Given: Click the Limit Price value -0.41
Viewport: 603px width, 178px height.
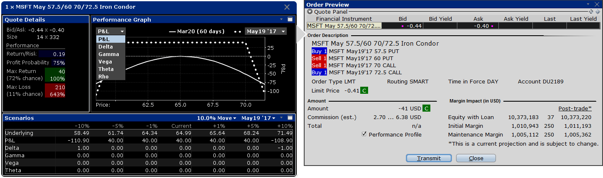Looking at the screenshot, I should pos(351,90).
